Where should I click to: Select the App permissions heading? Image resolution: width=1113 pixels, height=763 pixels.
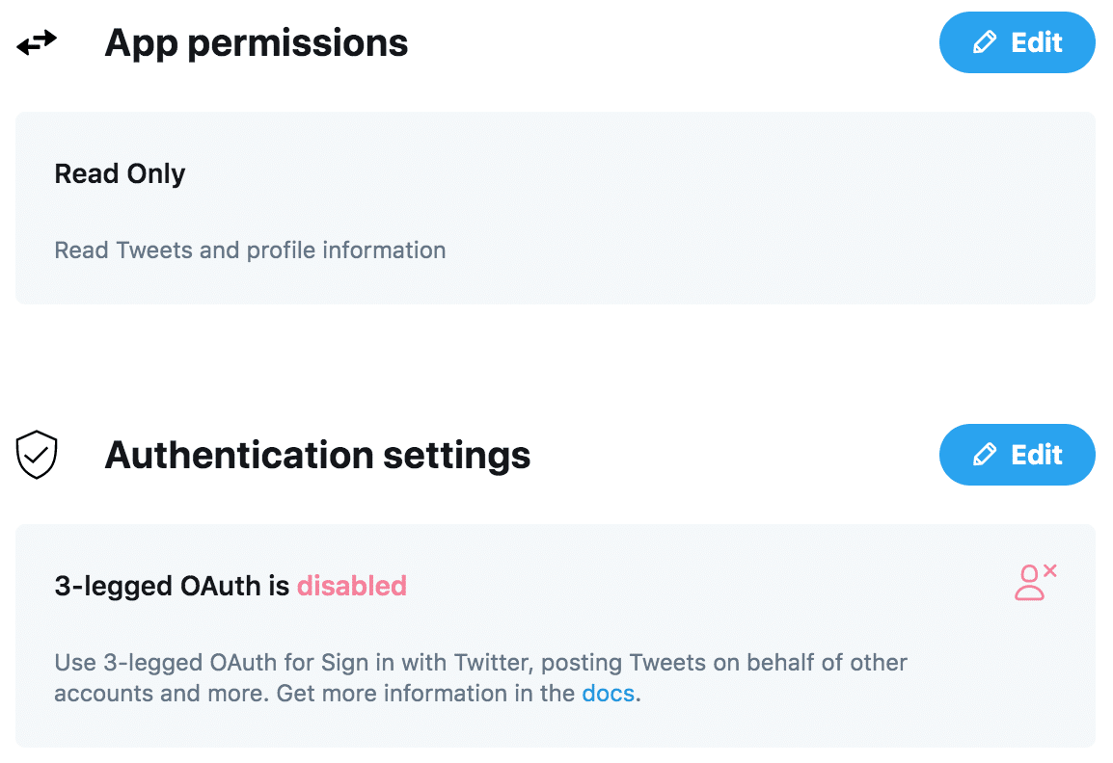coord(257,43)
